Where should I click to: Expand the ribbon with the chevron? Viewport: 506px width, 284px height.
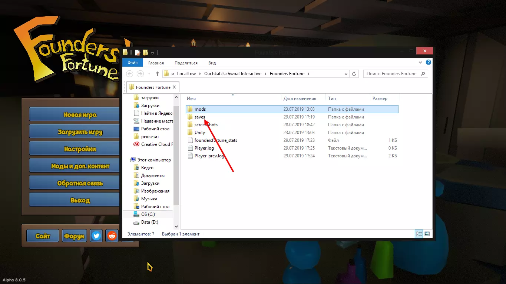[420, 63]
